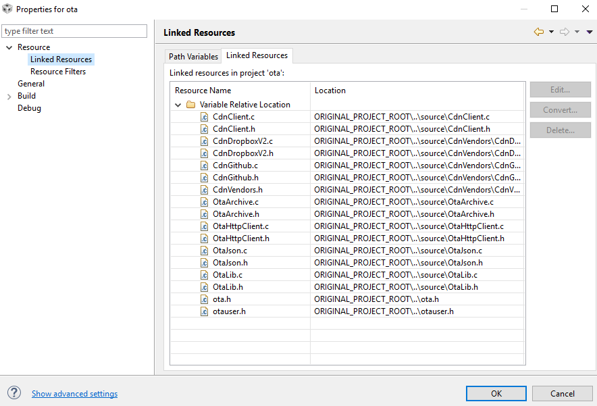Select the Linked Resources tab
Image resolution: width=597 pixels, height=406 pixels.
point(257,55)
